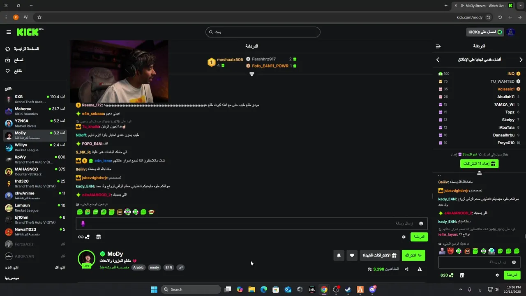Image resolution: width=526 pixels, height=296 pixels.
Task: Open the hamburger sidebar menu
Action: [9, 32]
